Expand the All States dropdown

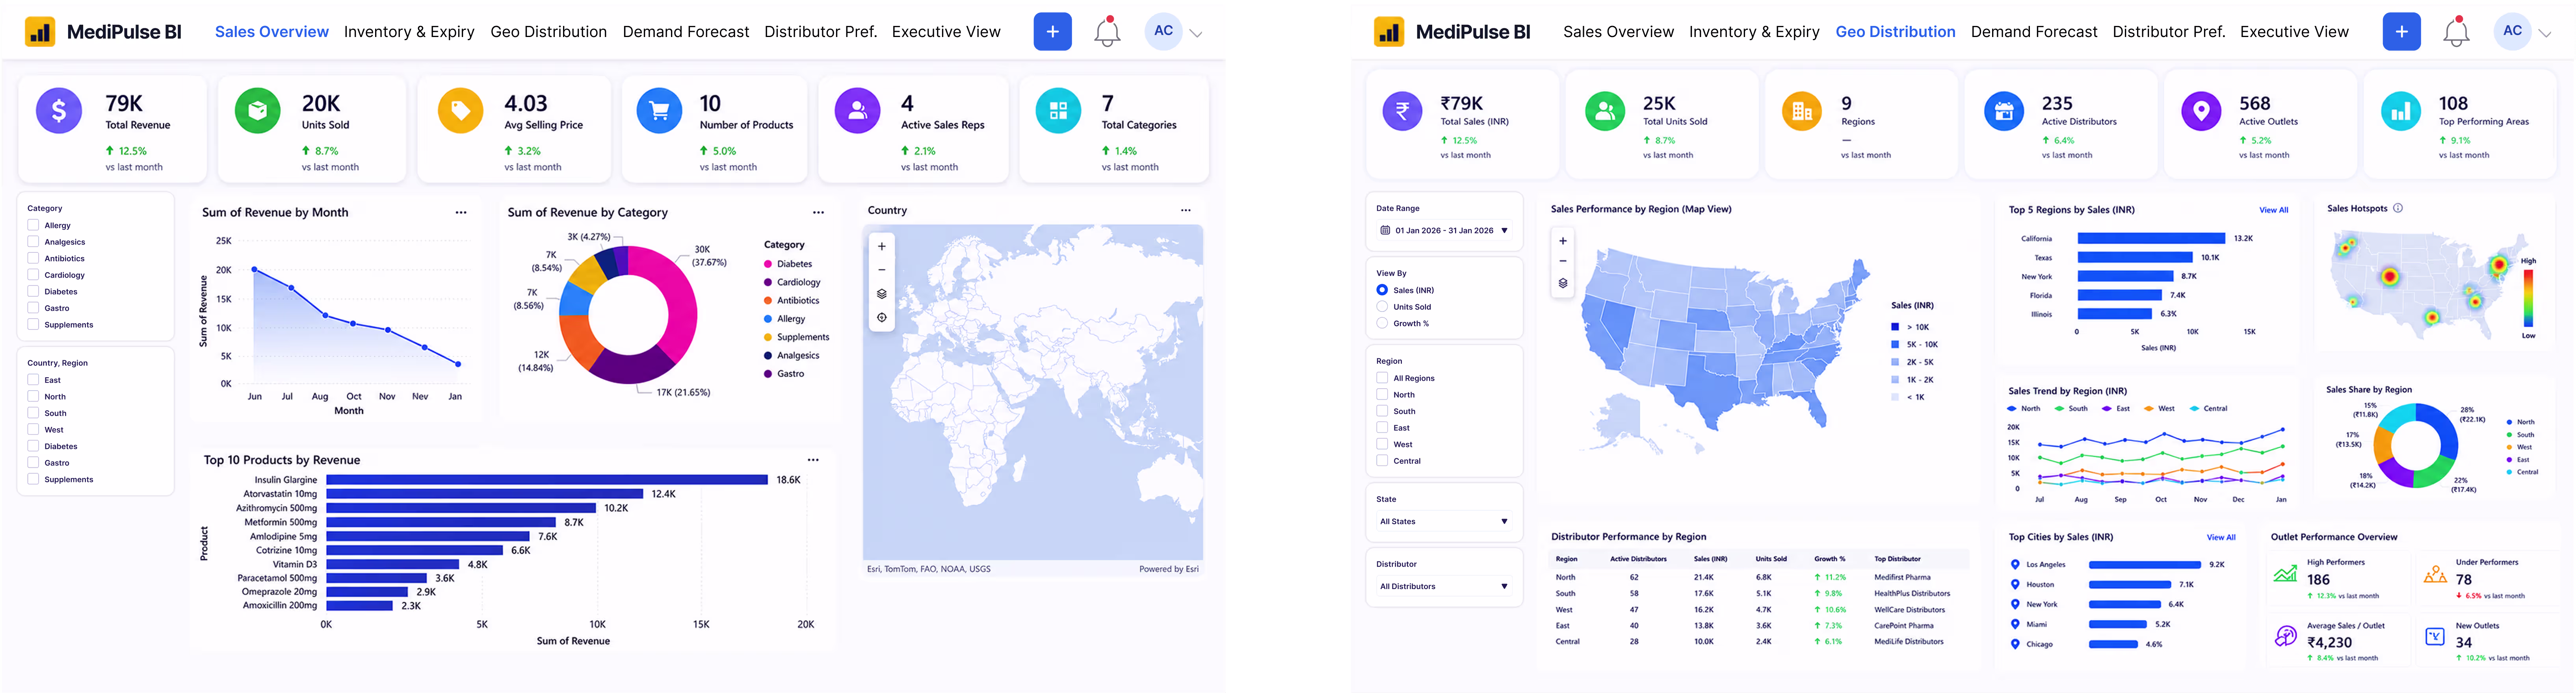click(1444, 521)
